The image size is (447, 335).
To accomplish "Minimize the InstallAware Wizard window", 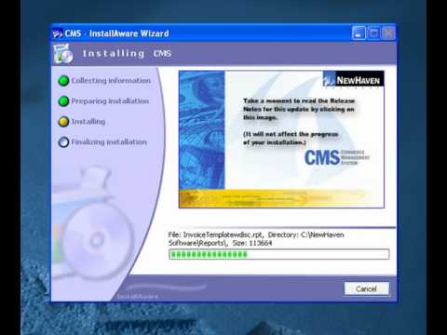I will tap(359, 33).
